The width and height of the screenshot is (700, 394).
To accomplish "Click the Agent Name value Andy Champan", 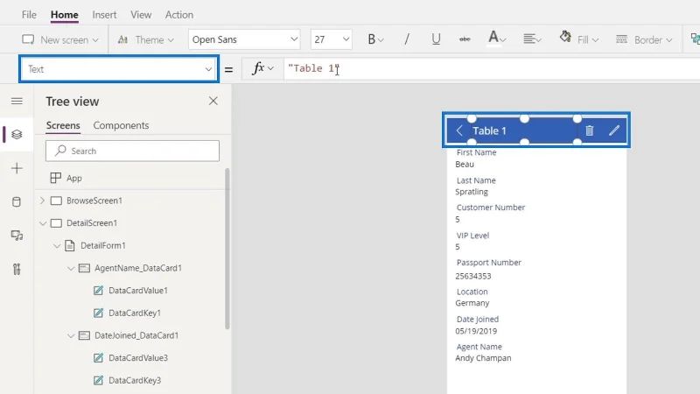I will (x=483, y=358).
